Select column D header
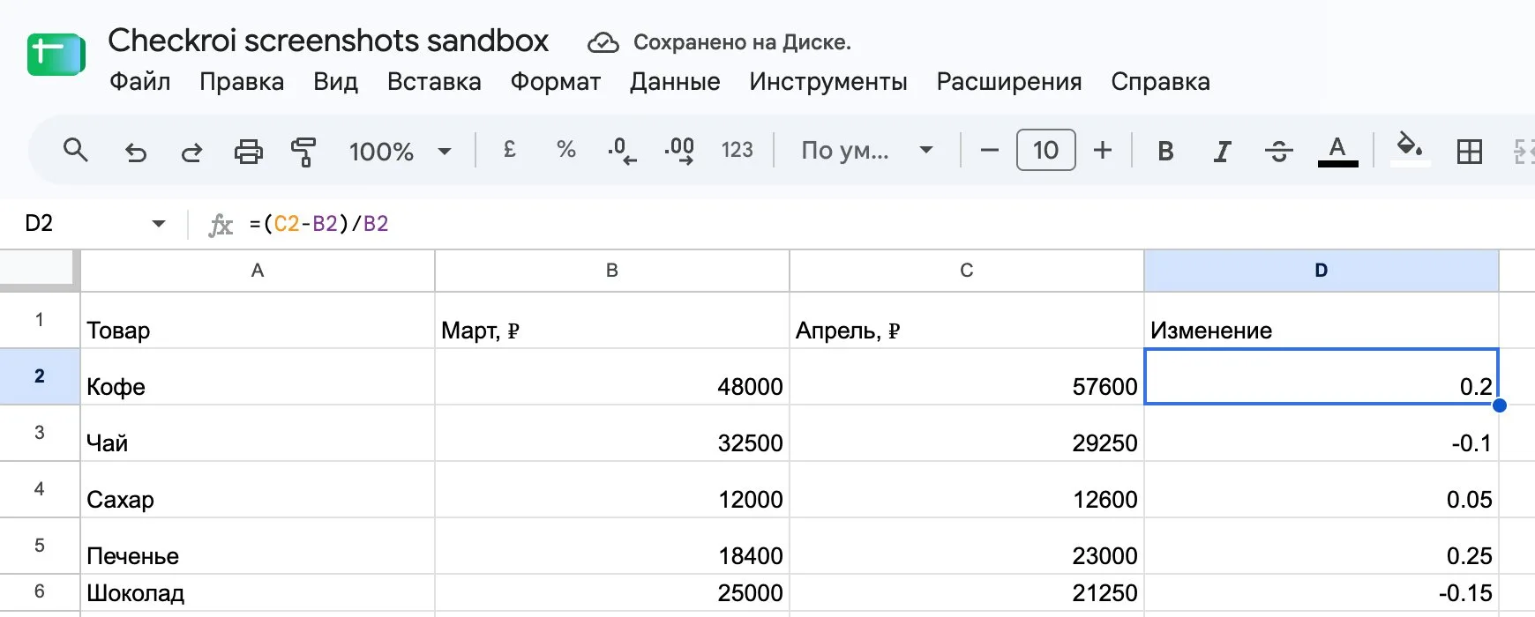The width and height of the screenshot is (1535, 617). pos(1322,271)
